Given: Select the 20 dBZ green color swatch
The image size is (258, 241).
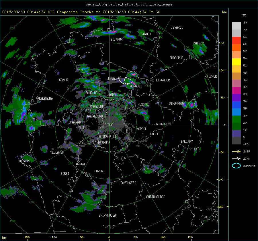Looking at the screenshot, I should pyautogui.click(x=236, y=119).
